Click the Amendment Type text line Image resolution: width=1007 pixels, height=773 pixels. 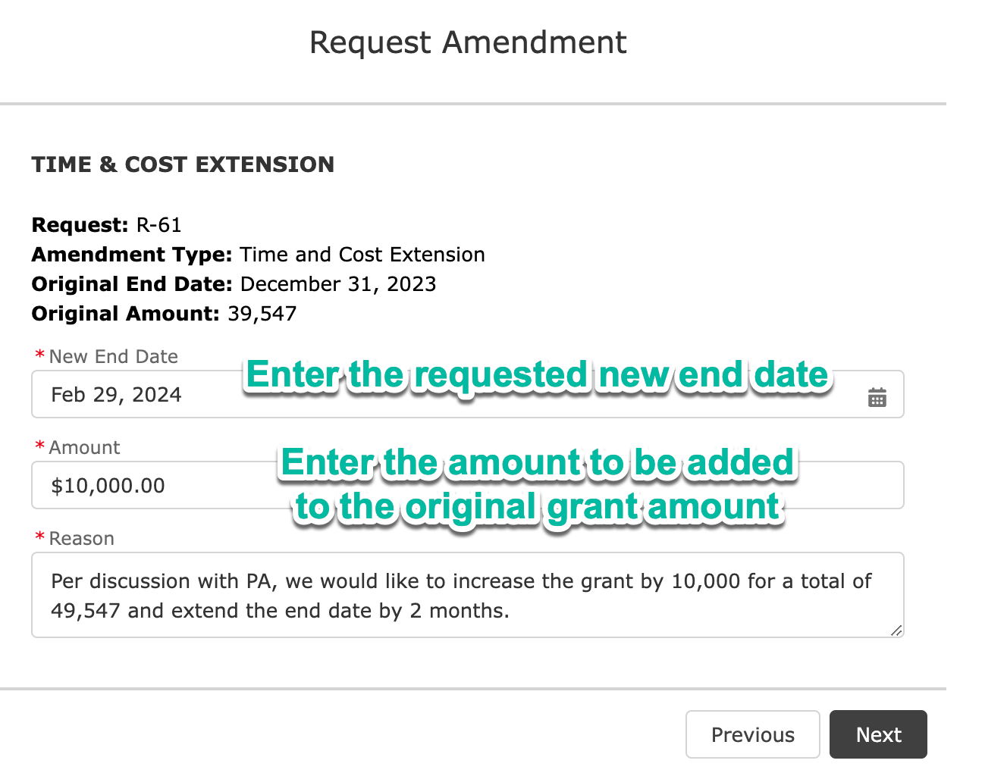pos(259,255)
